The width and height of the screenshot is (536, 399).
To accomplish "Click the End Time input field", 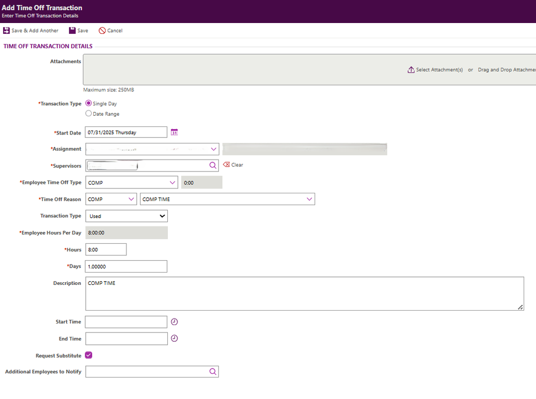I will [x=126, y=338].
